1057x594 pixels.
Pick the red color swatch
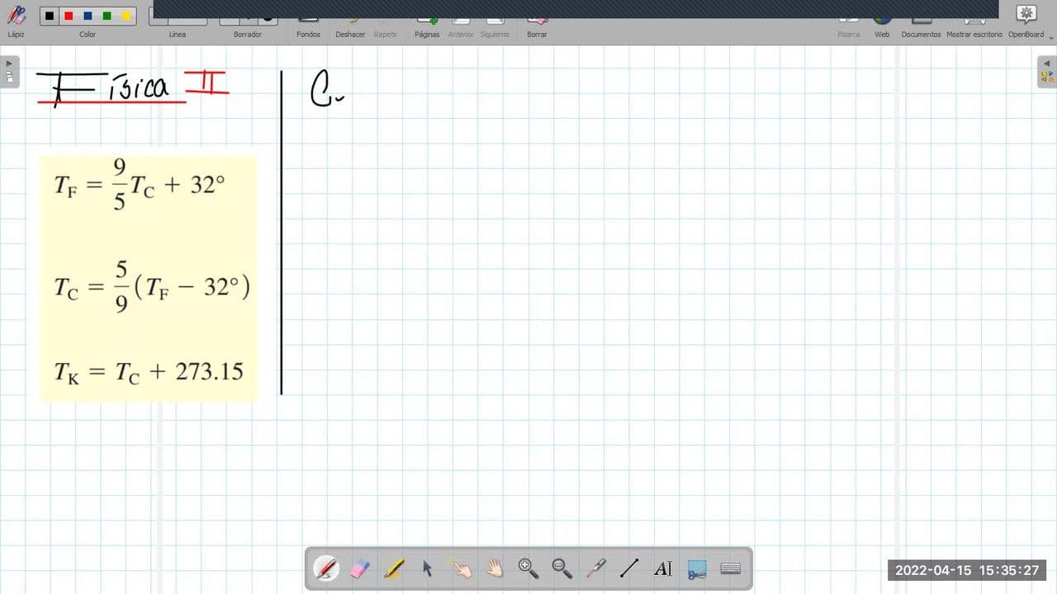click(69, 16)
